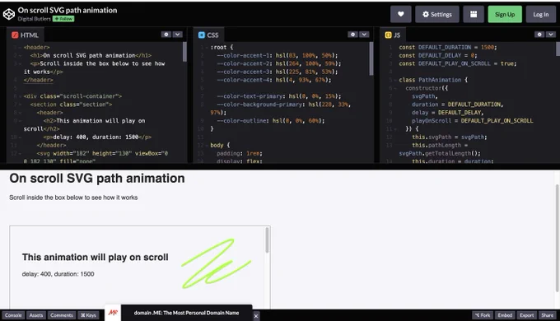Click the 'delay: 400, duration: 1500' preview text
This screenshot has width=560, height=321.
[x=58, y=274]
